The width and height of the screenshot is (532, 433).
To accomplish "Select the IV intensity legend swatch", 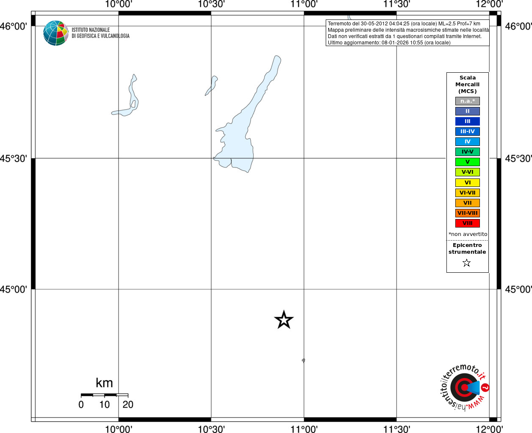I will 468,142.
